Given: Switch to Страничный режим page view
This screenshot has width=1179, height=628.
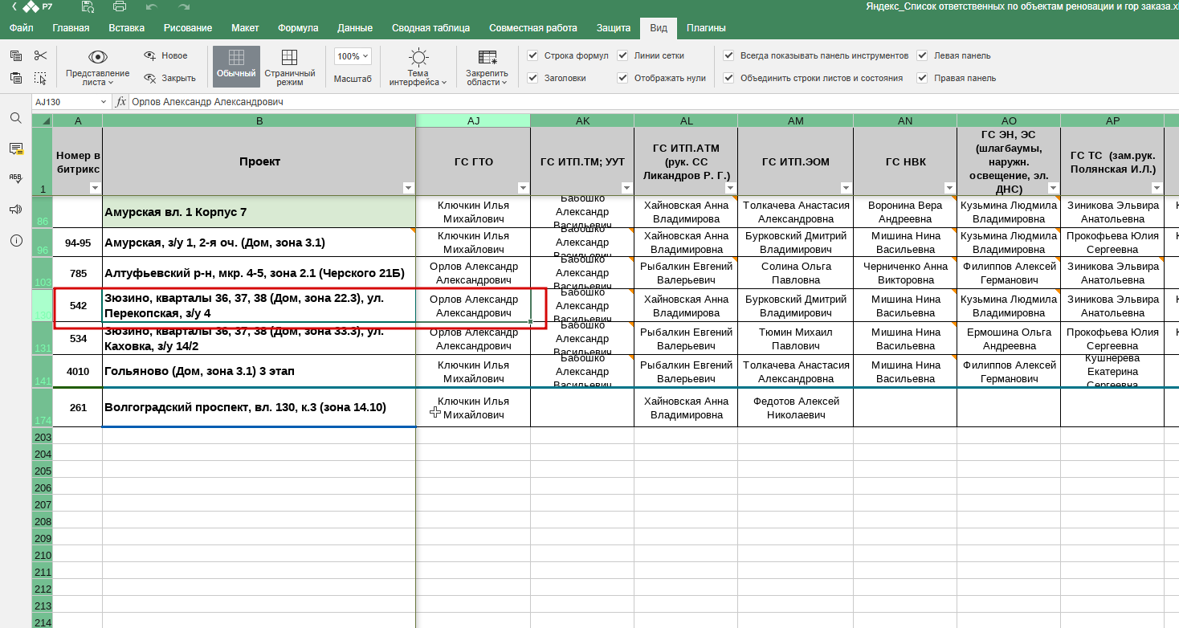Looking at the screenshot, I should [x=290, y=67].
